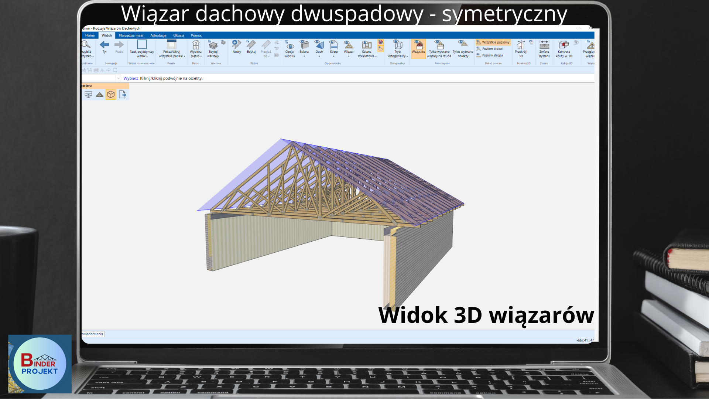Click the export arrow page icon

tap(122, 95)
